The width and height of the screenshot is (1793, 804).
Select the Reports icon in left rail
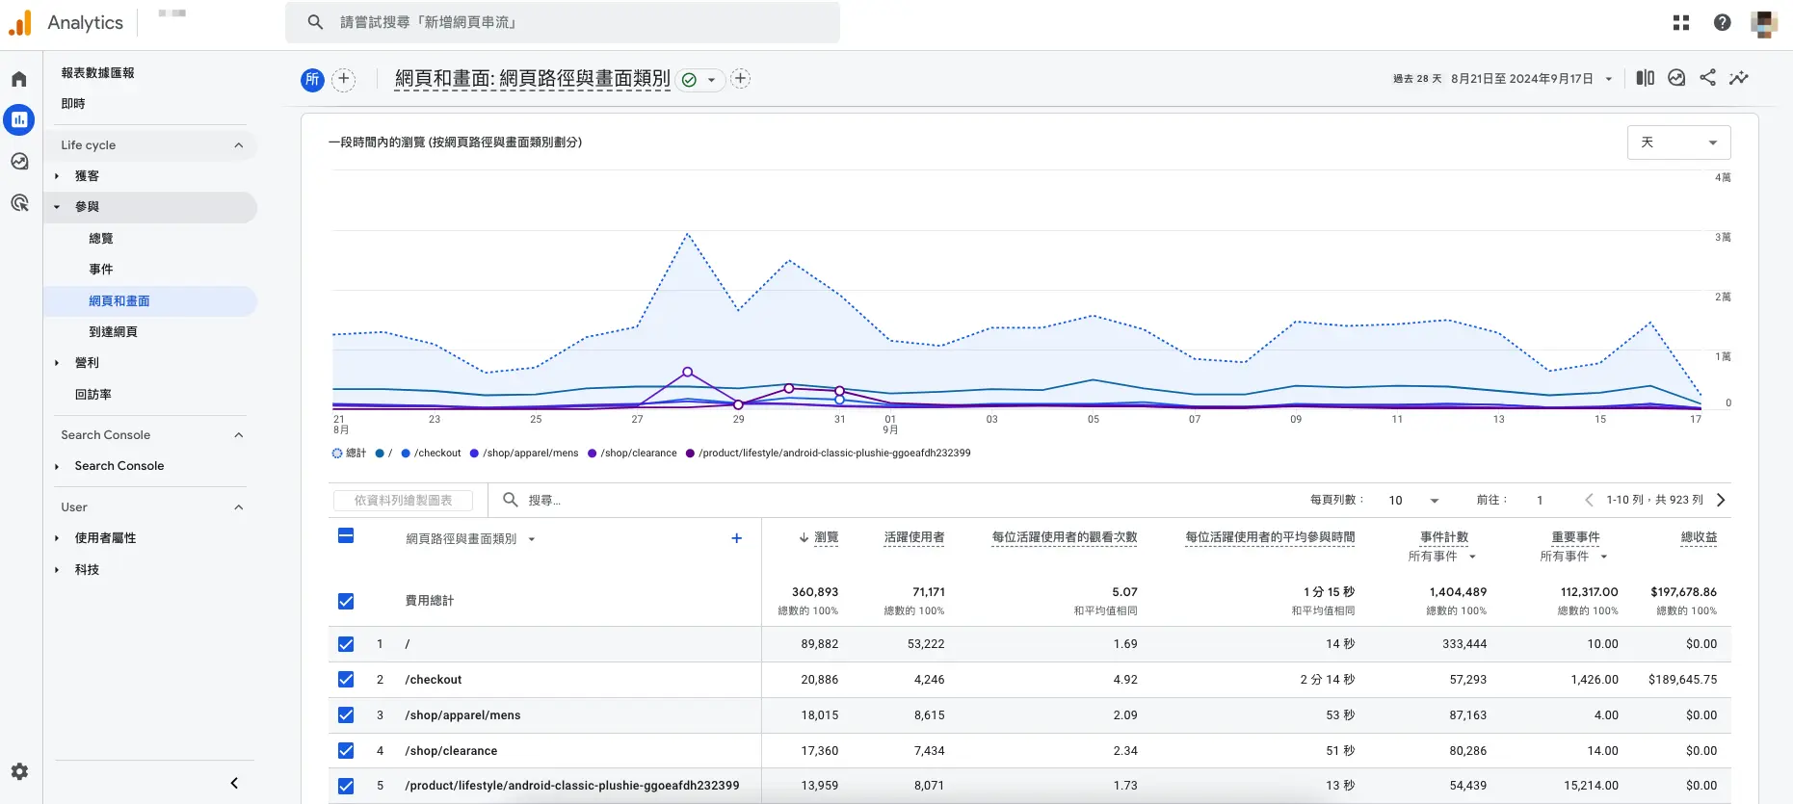pyautogui.click(x=19, y=120)
